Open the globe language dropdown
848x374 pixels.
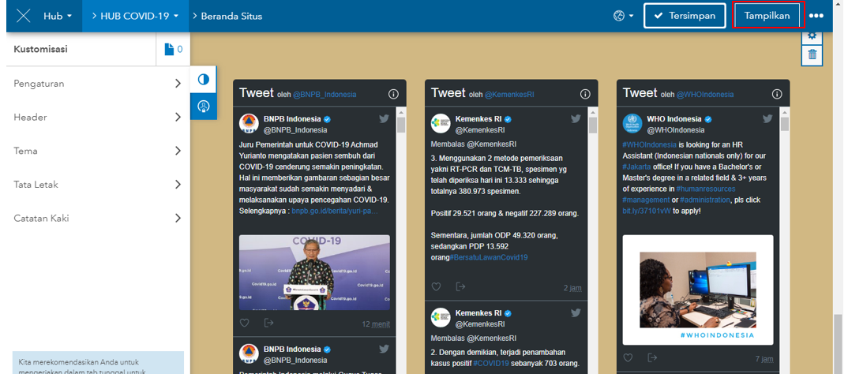point(624,16)
